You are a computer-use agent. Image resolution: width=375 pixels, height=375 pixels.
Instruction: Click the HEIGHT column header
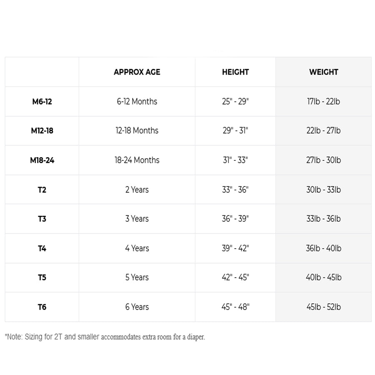pyautogui.click(x=235, y=72)
